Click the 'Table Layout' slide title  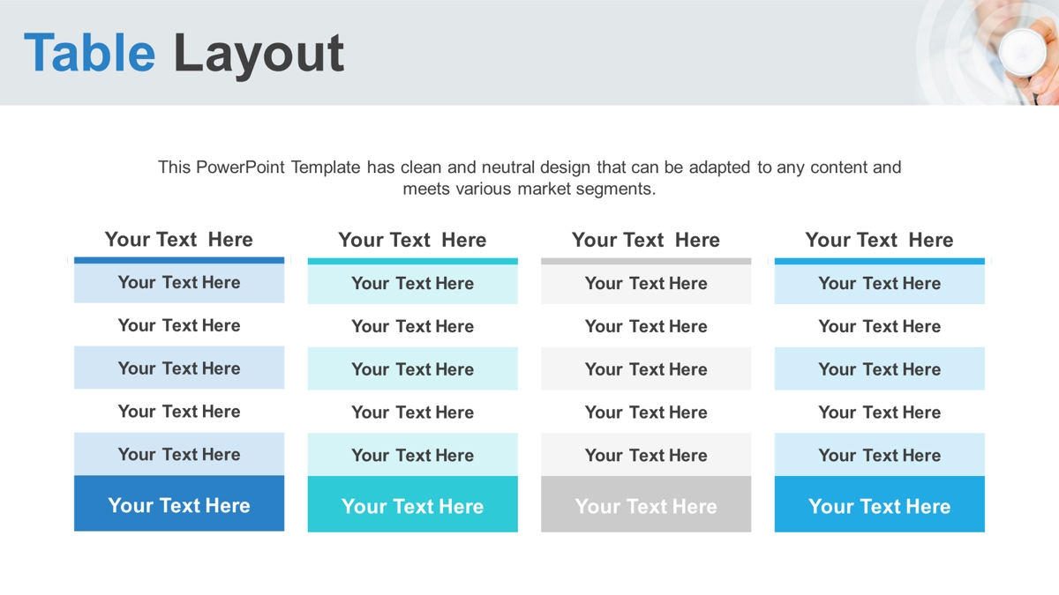pos(184,53)
